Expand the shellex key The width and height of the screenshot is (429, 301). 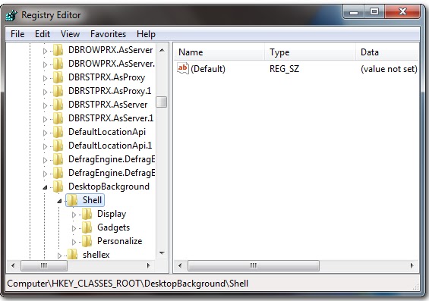(59, 256)
